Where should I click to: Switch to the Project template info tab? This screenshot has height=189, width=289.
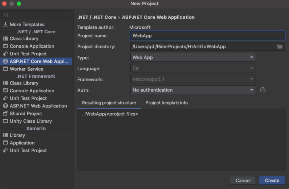[166, 103]
